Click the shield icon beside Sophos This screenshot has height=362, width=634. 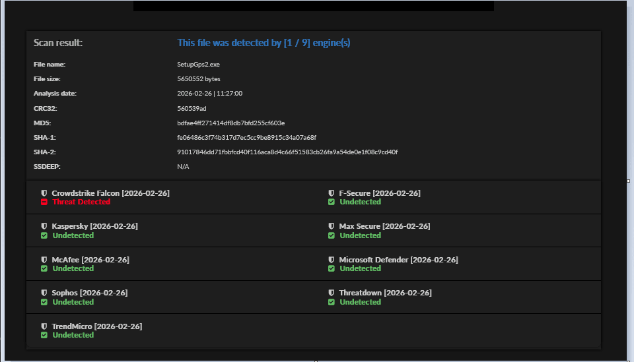[44, 293]
